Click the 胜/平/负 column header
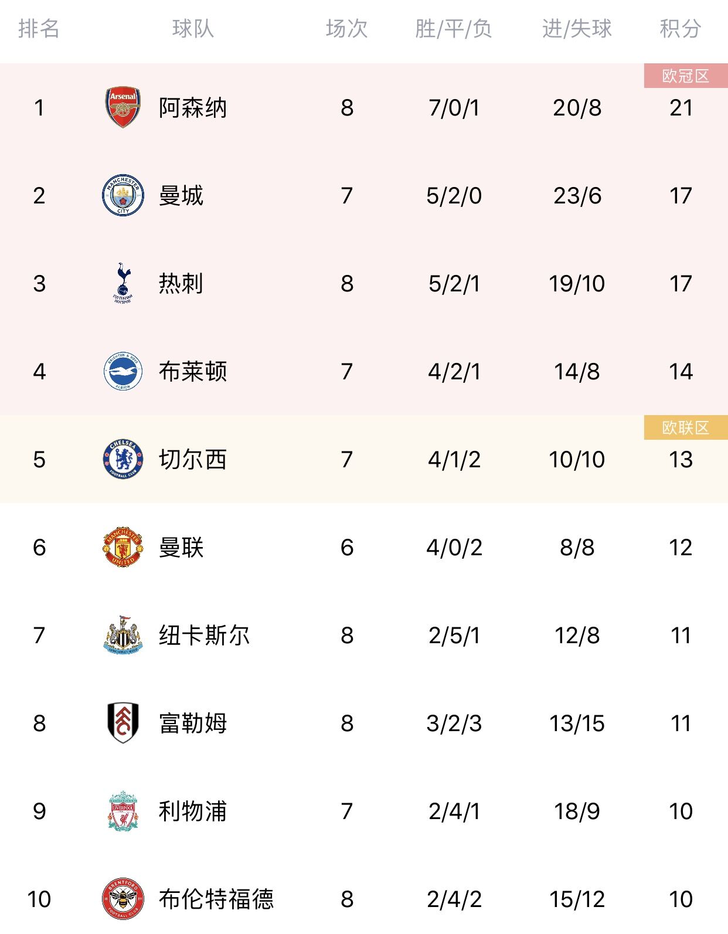The width and height of the screenshot is (728, 934). (454, 29)
